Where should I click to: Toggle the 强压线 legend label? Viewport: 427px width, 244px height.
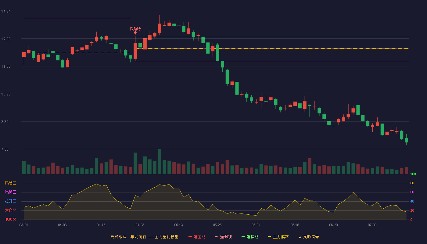pyautogui.click(x=199, y=237)
